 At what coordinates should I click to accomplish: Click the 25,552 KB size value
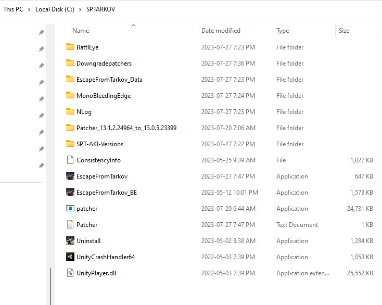click(360, 273)
